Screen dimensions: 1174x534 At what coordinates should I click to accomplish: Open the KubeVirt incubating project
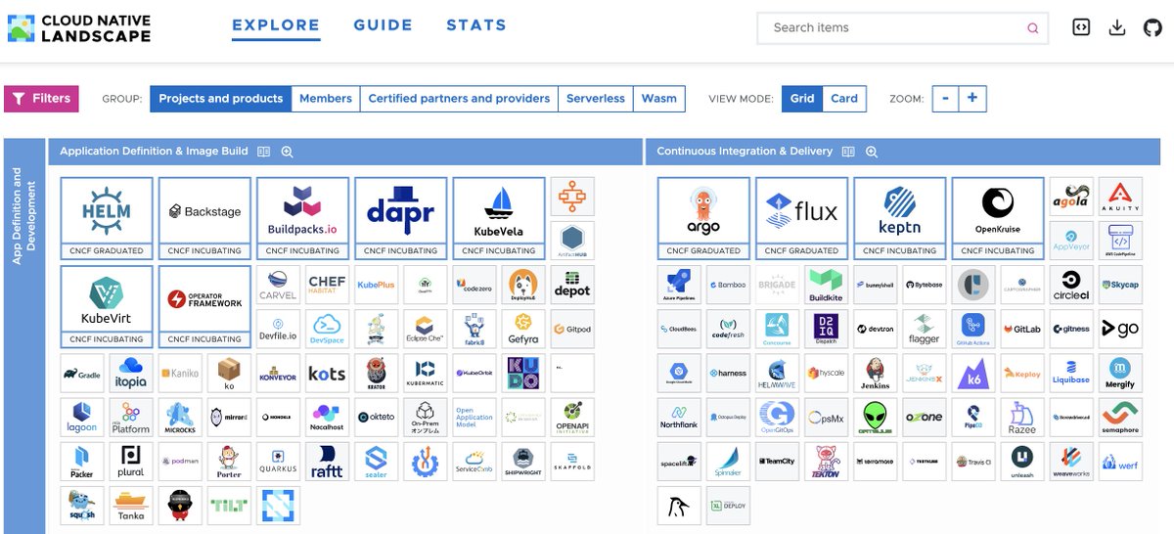tap(107, 306)
